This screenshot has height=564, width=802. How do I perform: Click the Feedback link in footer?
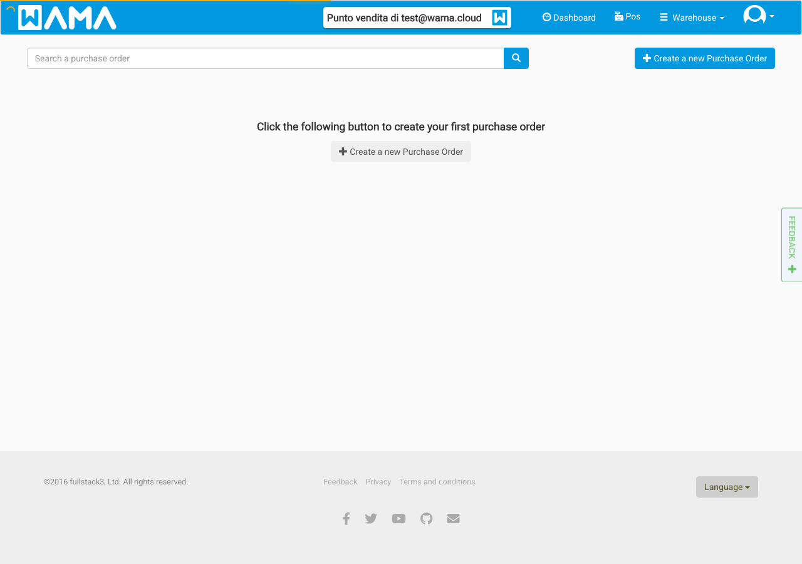tap(340, 482)
